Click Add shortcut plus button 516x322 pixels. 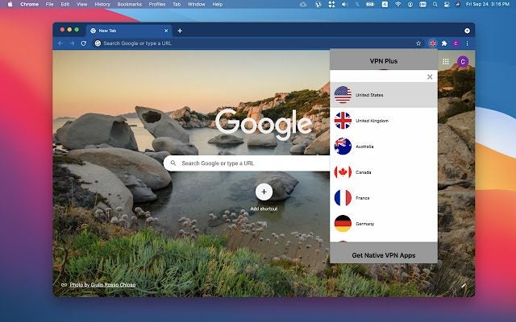click(x=264, y=192)
